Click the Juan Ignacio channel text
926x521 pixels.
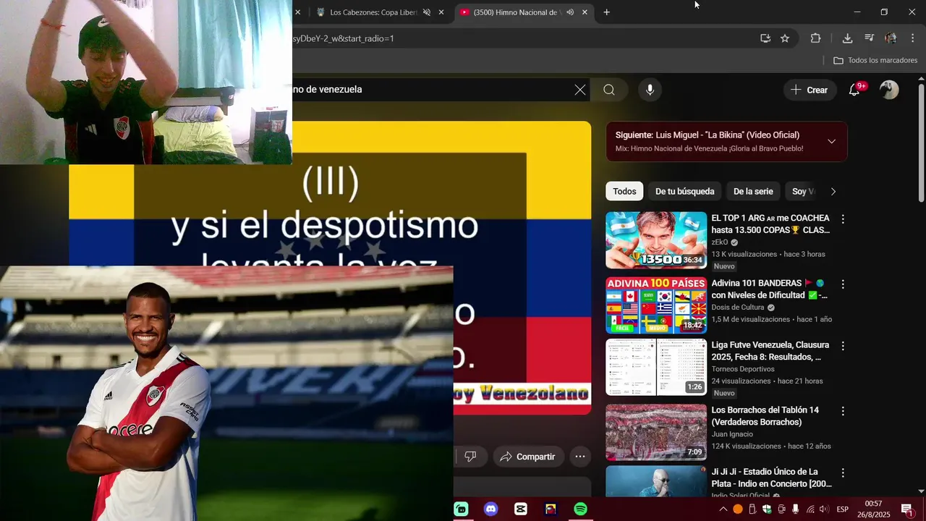click(x=732, y=434)
